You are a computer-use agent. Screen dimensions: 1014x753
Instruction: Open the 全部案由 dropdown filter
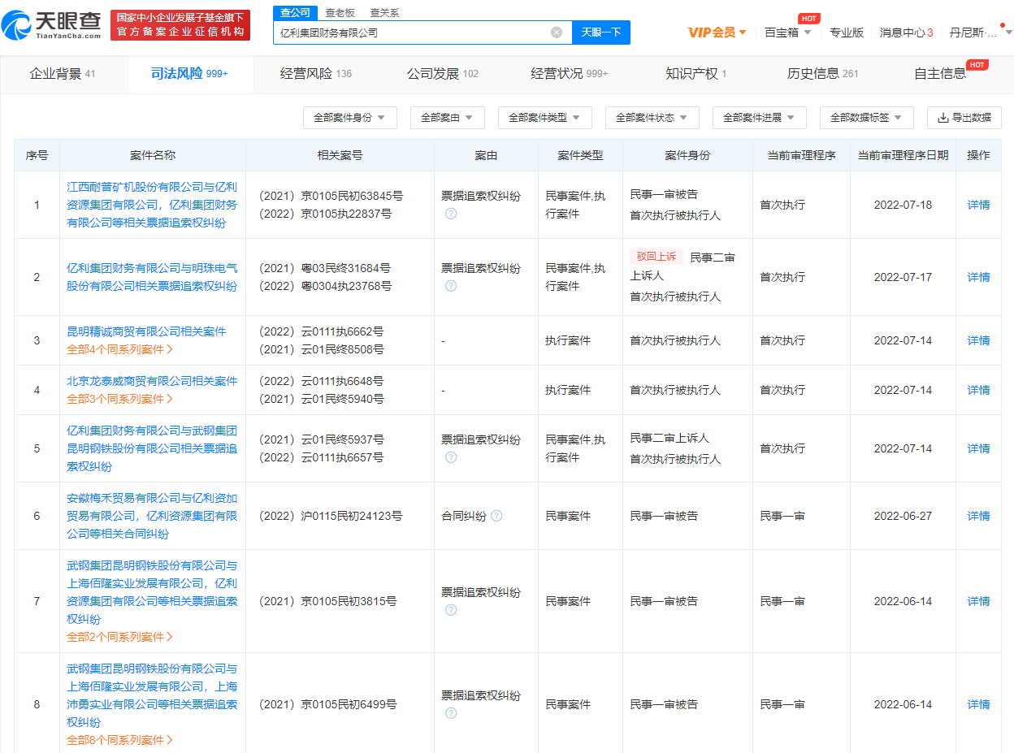click(447, 118)
